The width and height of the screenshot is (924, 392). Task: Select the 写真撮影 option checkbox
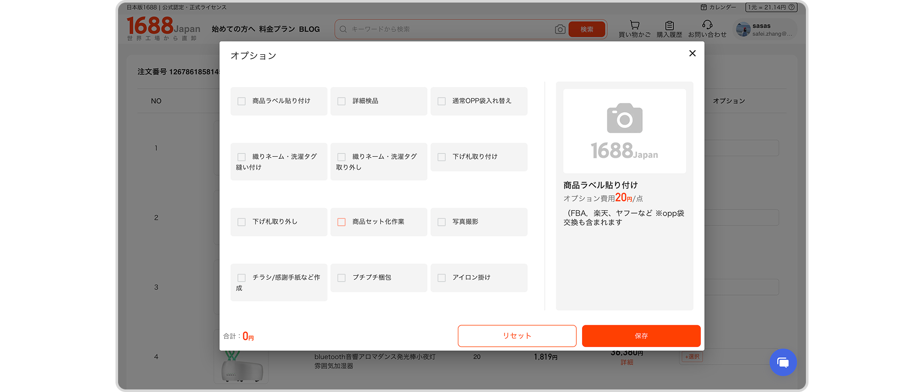pos(441,222)
